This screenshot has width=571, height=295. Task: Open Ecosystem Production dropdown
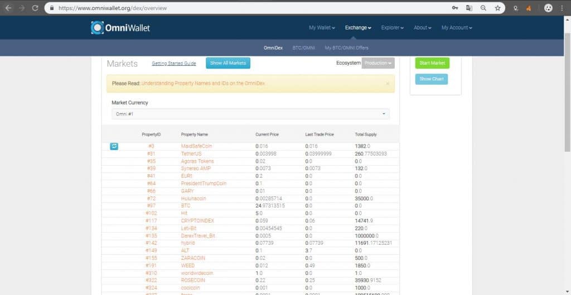pos(378,63)
